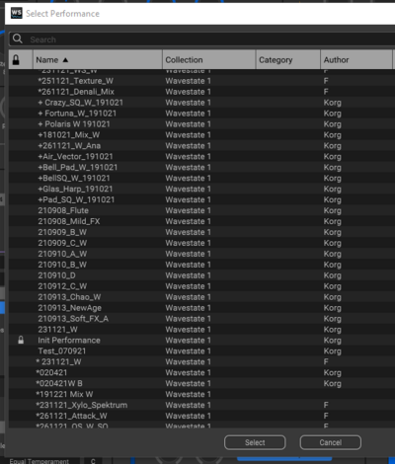The height and width of the screenshot is (464, 395).
Task: Pick the +Glas_Harp_191021 entry
Action: (201, 189)
